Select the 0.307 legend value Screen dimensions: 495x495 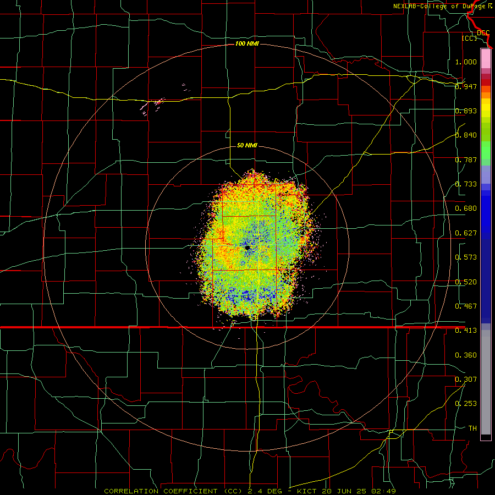pyautogui.click(x=466, y=379)
